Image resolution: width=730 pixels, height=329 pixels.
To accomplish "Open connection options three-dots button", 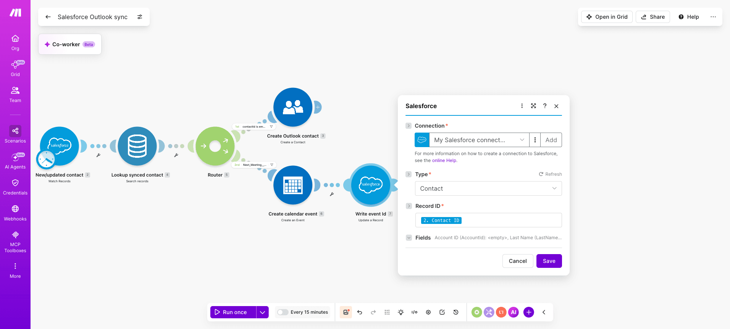I will coord(535,140).
